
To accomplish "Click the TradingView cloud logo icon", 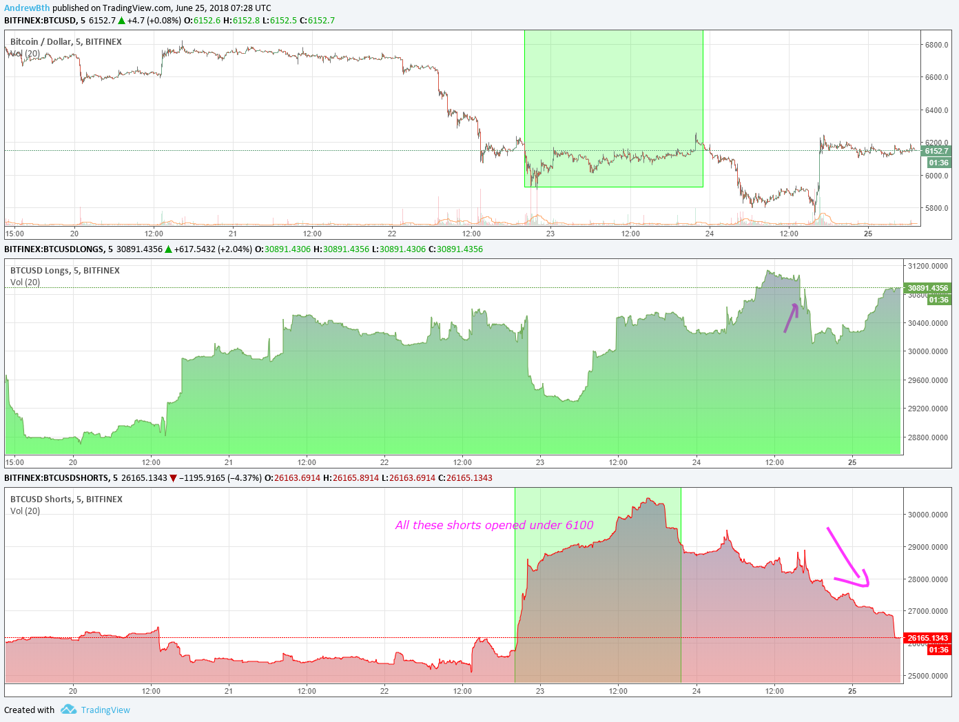I will click(68, 709).
